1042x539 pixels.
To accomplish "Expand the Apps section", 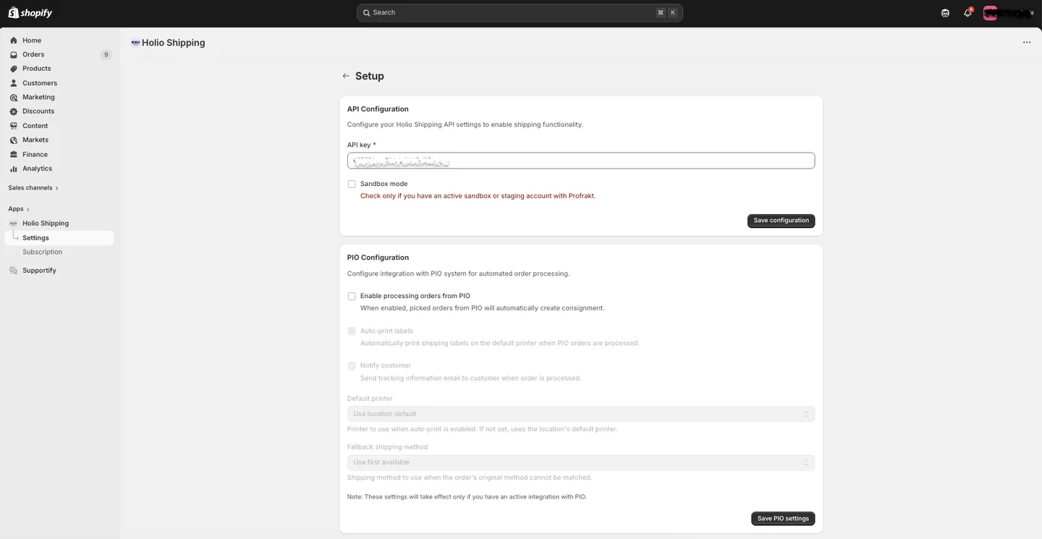I will coord(19,209).
